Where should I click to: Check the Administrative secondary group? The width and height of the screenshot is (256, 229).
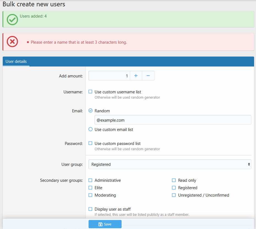(x=90, y=180)
